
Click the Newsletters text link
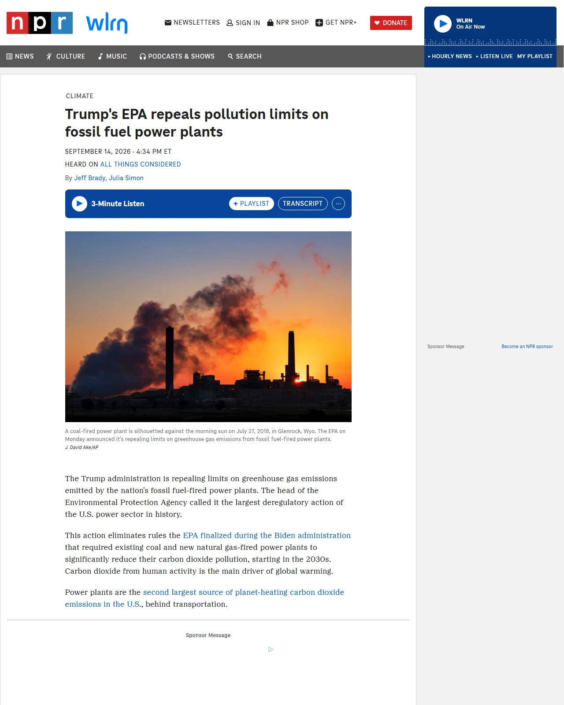[x=197, y=22]
